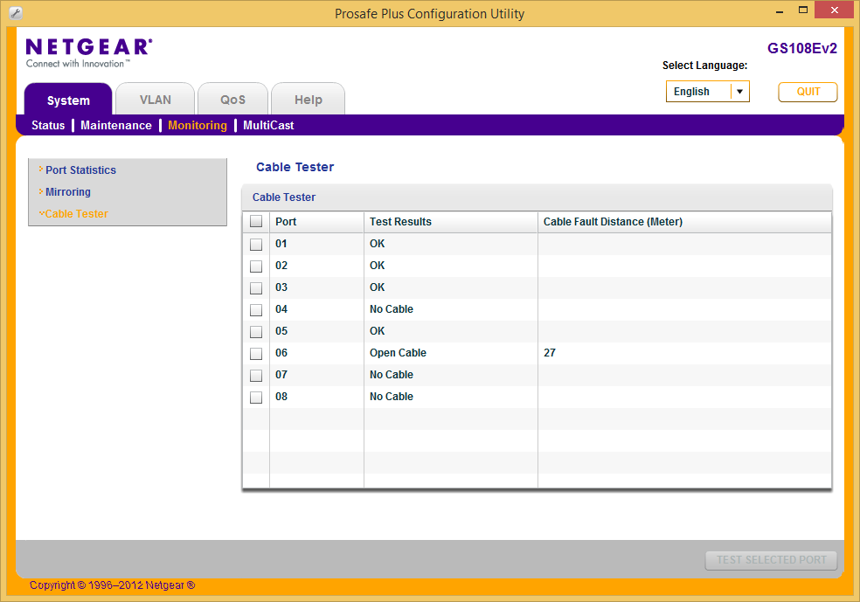Click the OK result for port 01

378,244
